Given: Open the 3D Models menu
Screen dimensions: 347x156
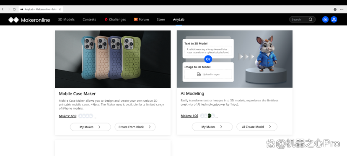Looking at the screenshot, I should click(66, 19).
